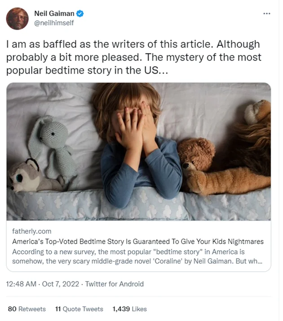View the 11 Quote Tweets
The image size is (283, 321).
coord(79,309)
